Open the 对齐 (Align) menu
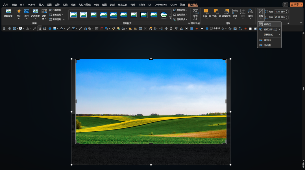The image size is (305, 170). pyautogui.click(x=235, y=14)
